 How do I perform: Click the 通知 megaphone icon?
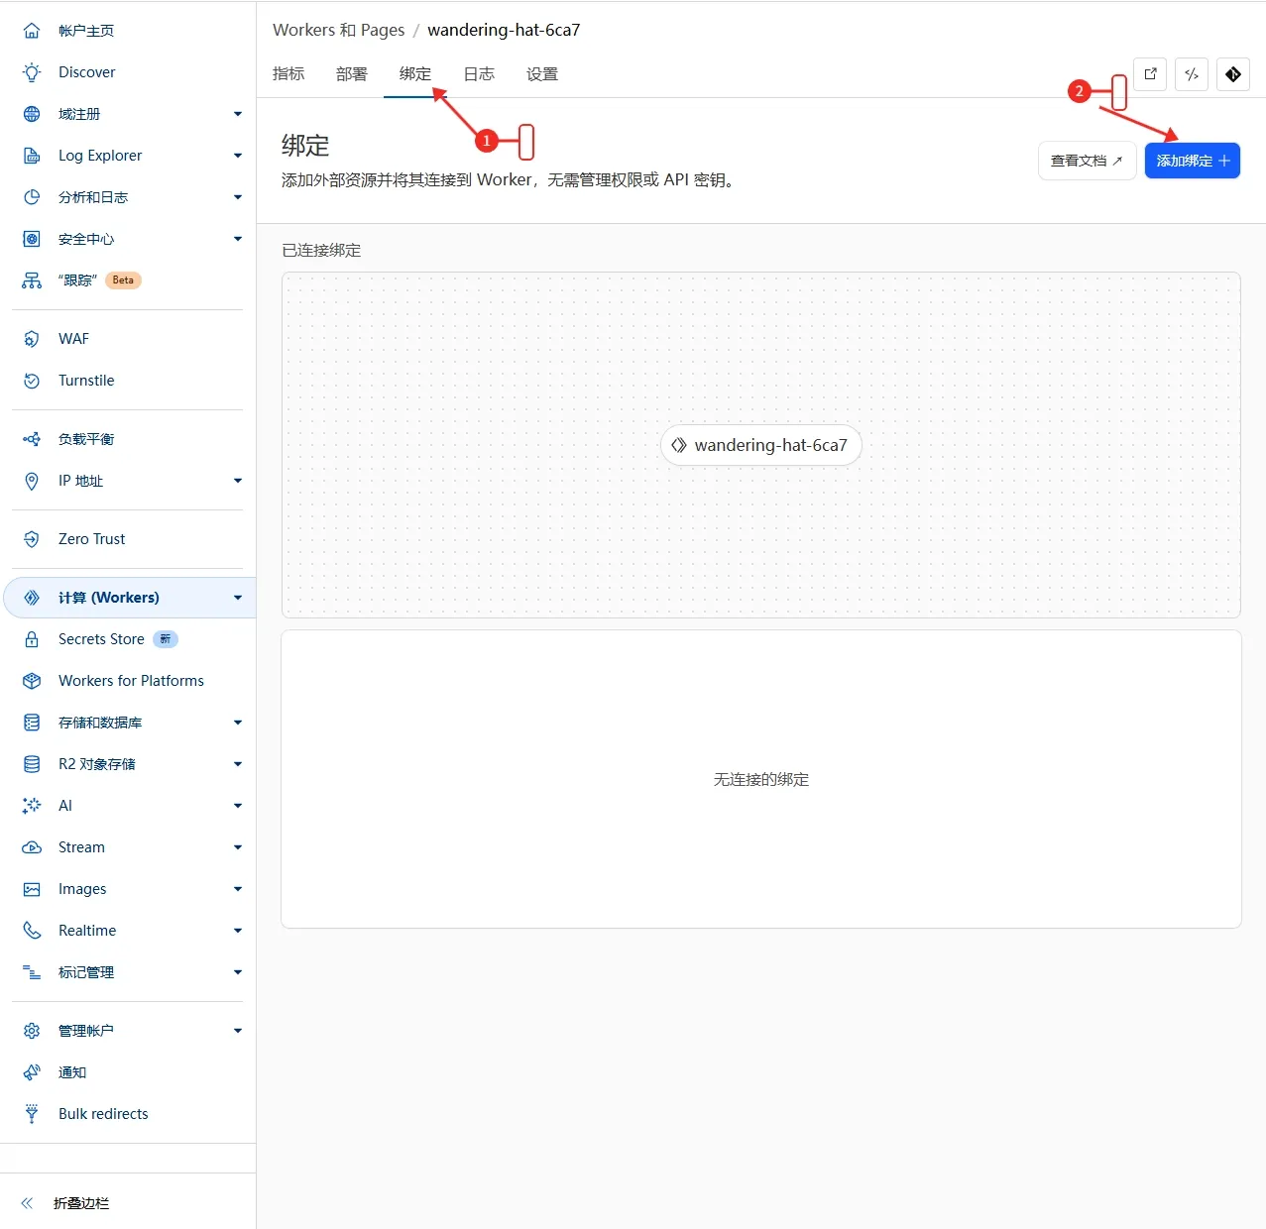coord(32,1072)
